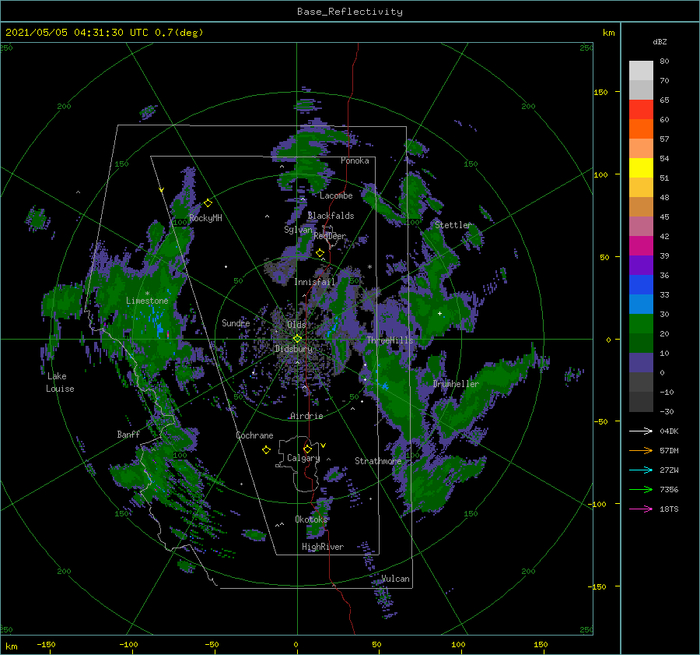The height and width of the screenshot is (655, 700).
Task: Click the 18TS legend label
Action: coord(669,509)
